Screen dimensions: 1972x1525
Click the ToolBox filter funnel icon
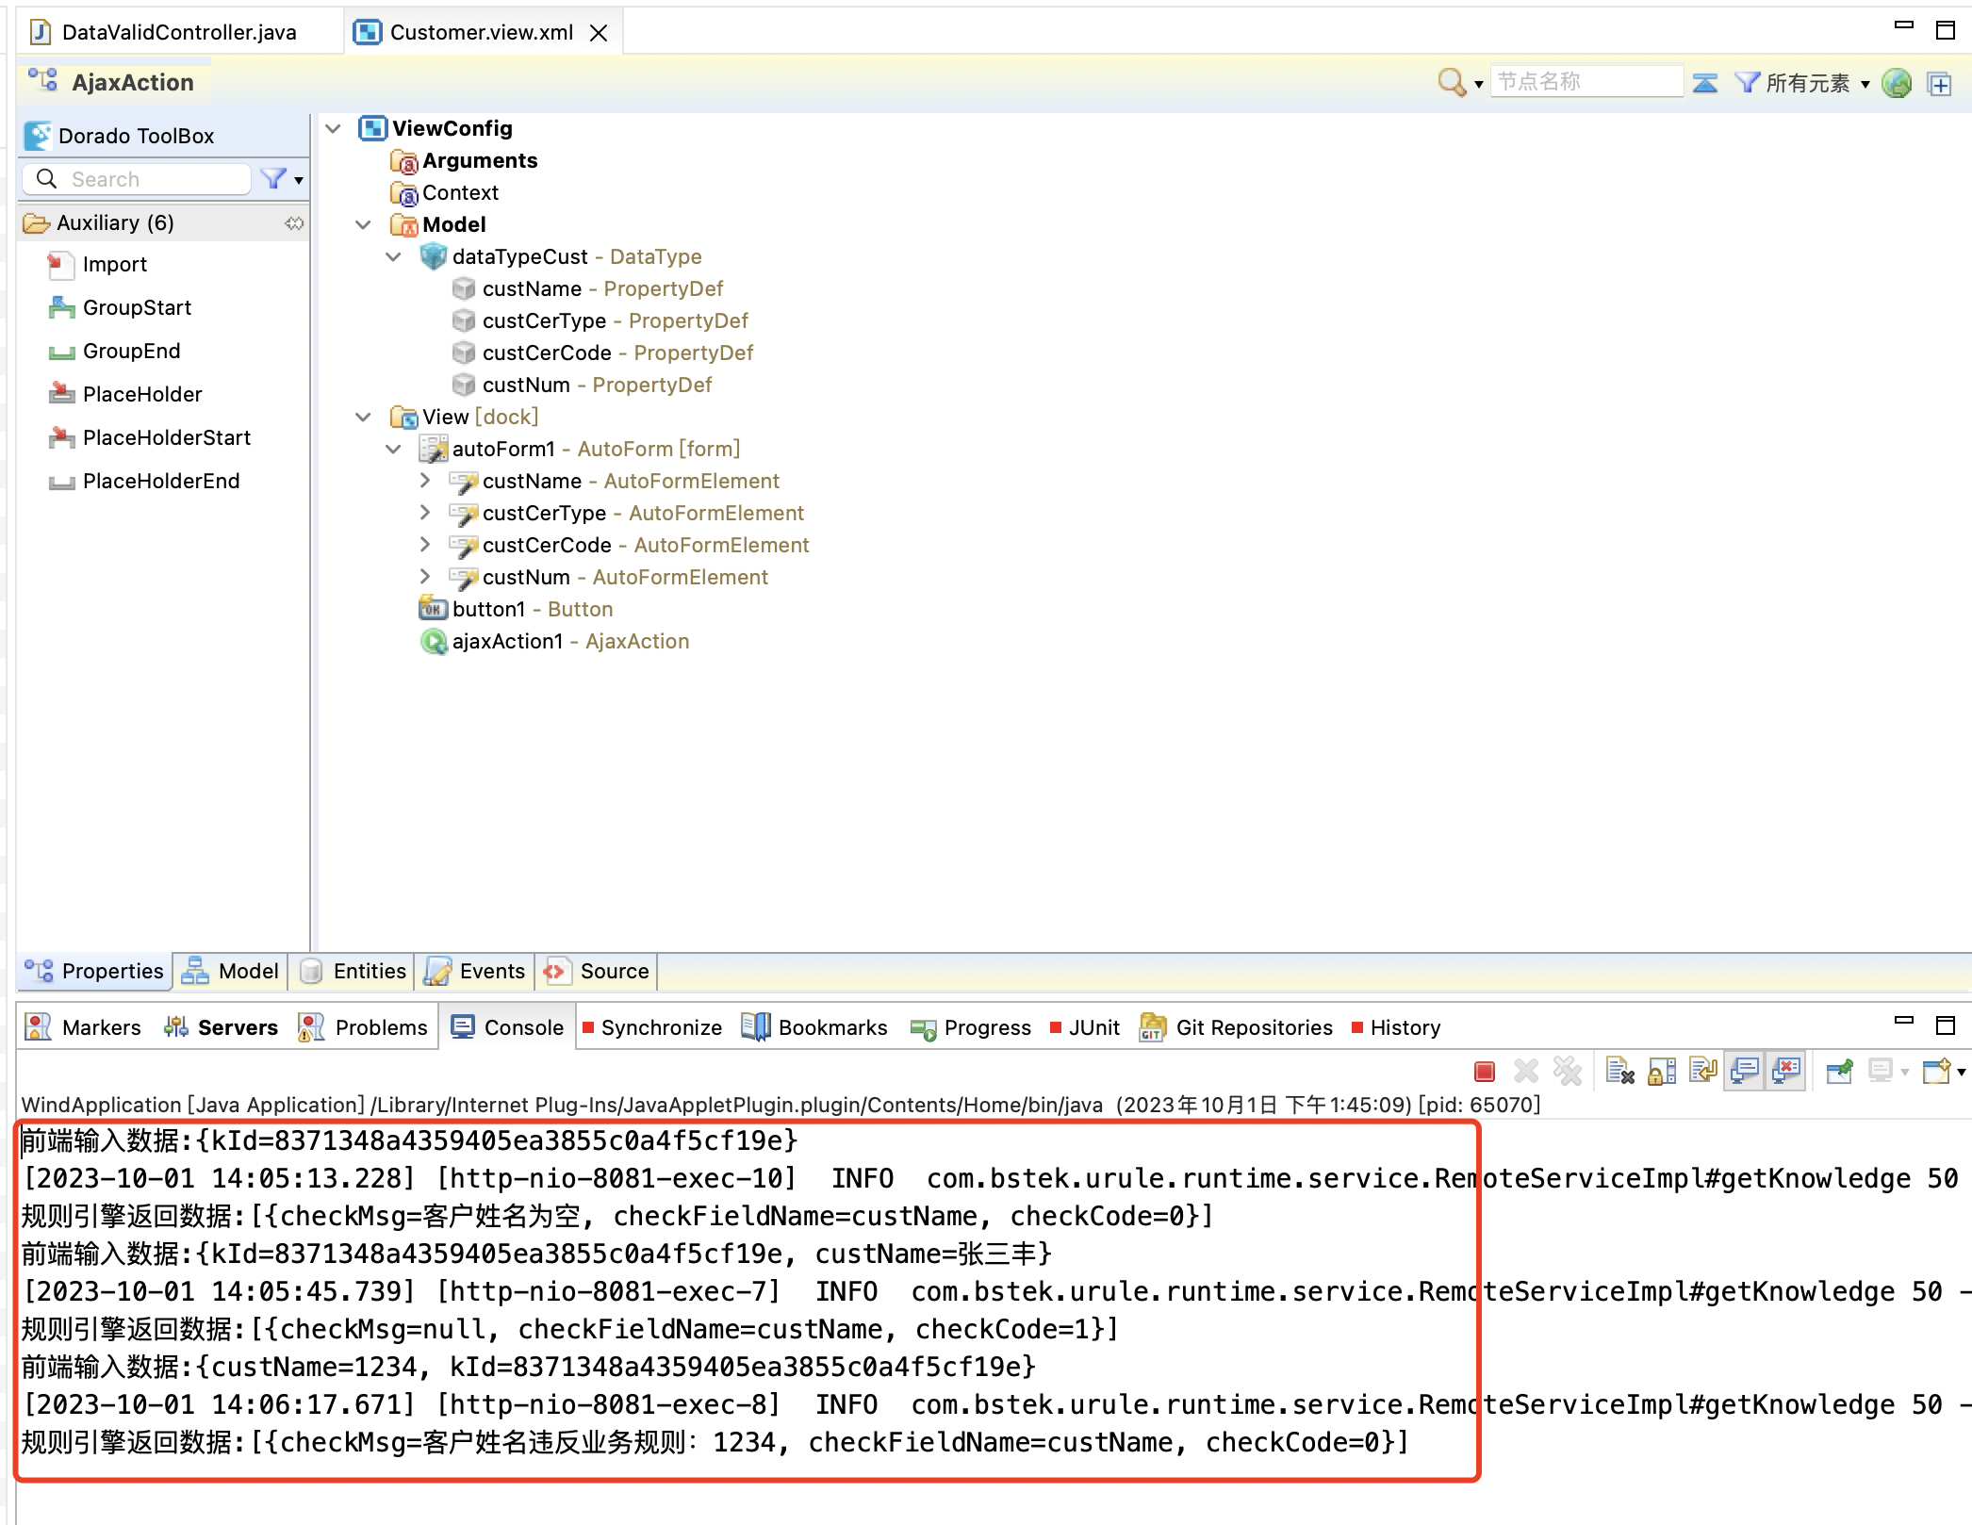(273, 178)
